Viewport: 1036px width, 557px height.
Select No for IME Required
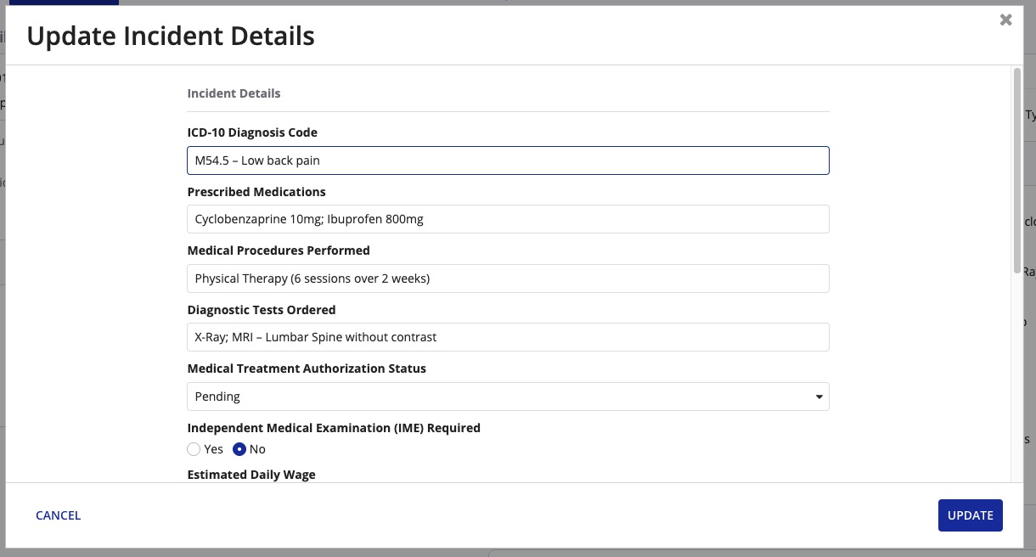tap(239, 449)
